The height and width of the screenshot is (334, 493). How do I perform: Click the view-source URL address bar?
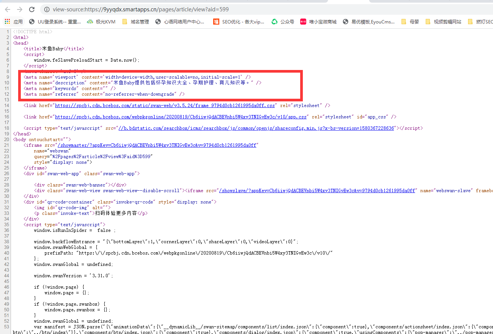tap(141, 9)
